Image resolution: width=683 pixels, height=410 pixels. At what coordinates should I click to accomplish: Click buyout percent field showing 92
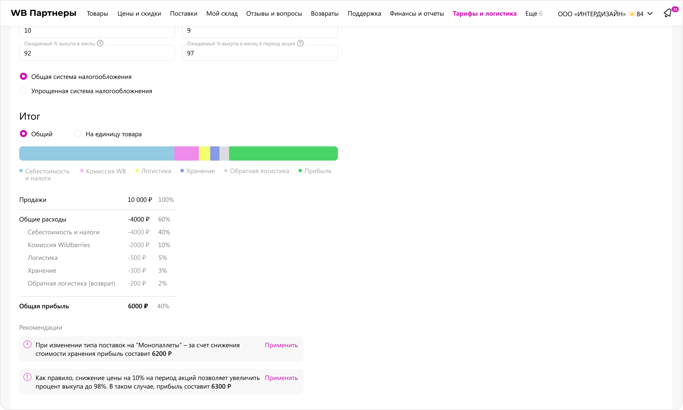coord(97,53)
